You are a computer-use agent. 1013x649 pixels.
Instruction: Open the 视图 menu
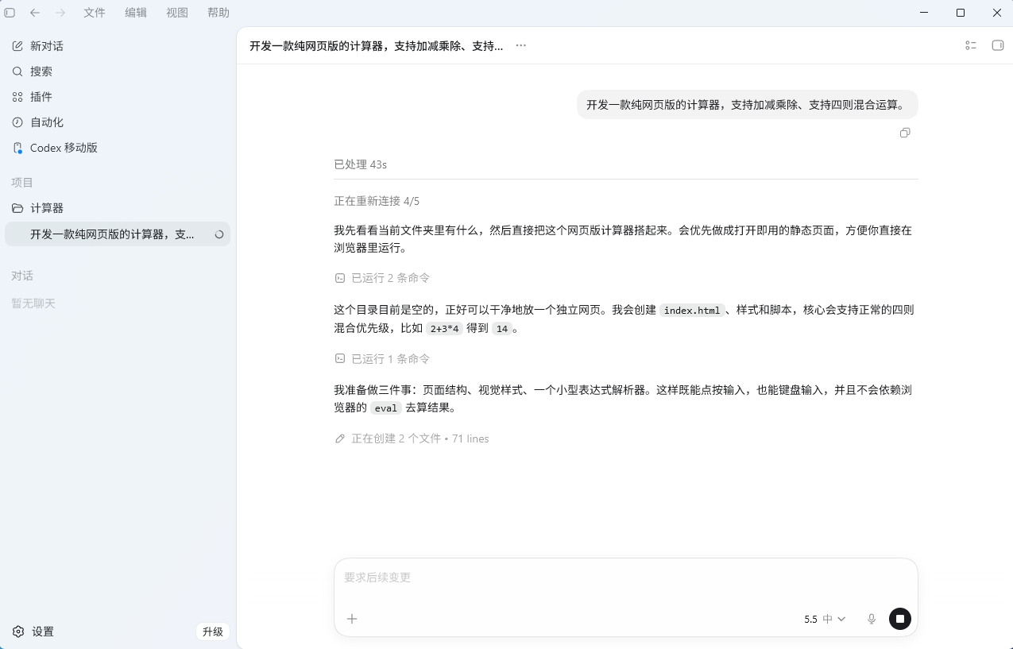click(177, 13)
